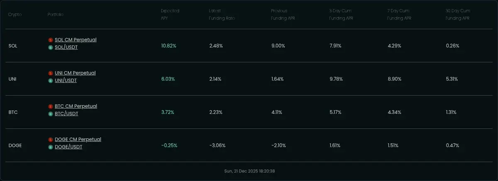Click the red S icon beside DOGE CM Perpetual
The width and height of the screenshot is (498, 181).
[51, 140]
